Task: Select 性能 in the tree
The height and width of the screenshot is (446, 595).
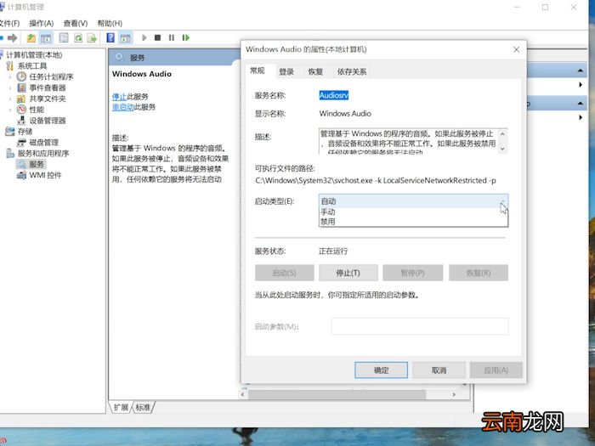Action: [37, 110]
